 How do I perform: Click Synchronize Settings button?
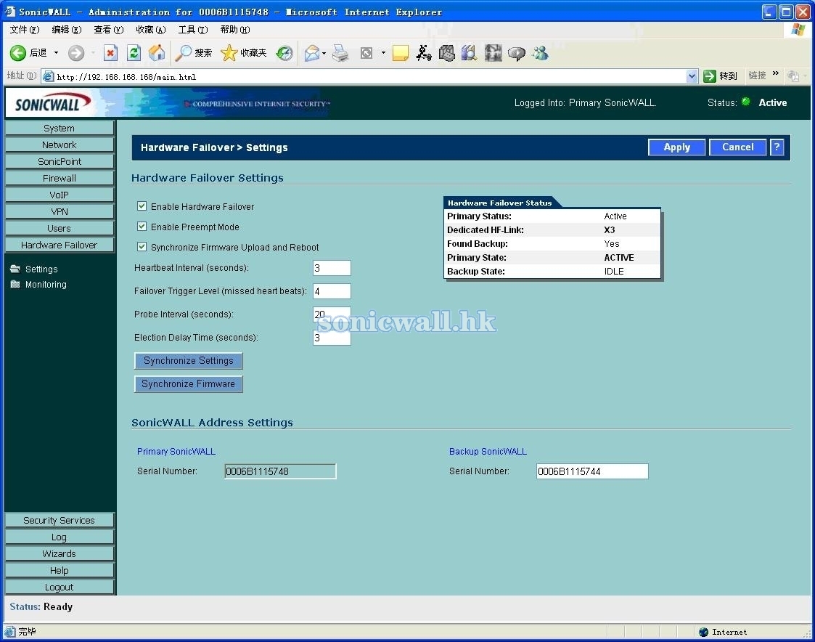click(188, 360)
